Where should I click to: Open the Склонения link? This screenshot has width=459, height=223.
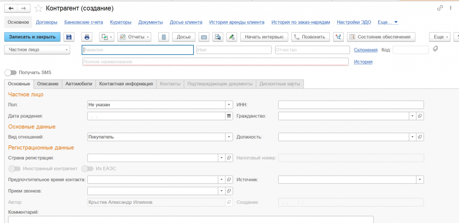[365, 50]
